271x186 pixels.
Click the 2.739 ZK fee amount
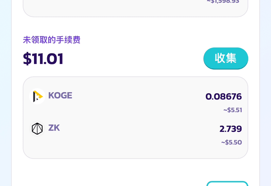(230, 129)
